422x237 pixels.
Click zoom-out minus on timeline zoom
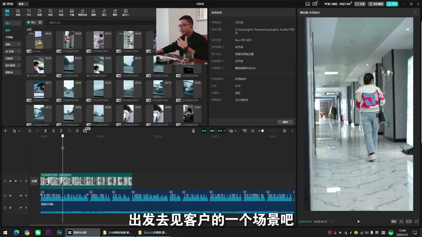tap(253, 131)
